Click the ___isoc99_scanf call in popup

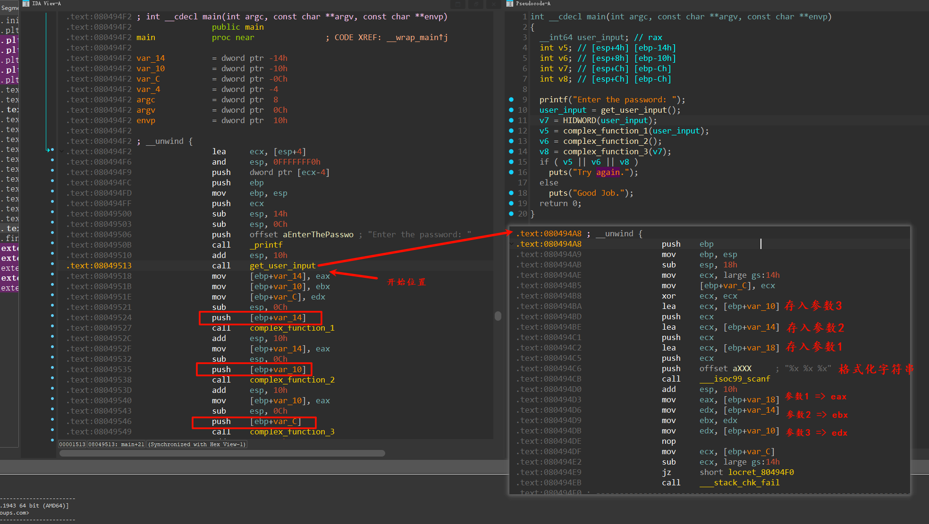pos(735,379)
